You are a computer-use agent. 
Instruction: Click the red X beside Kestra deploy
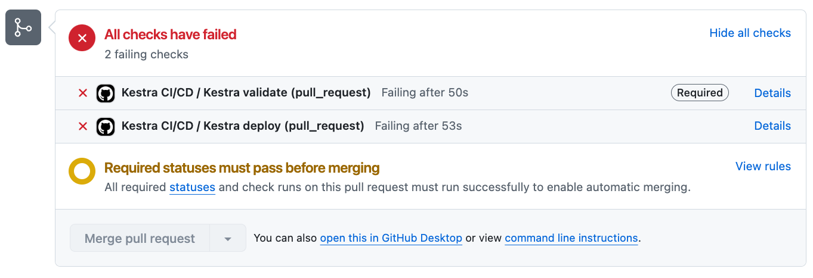point(83,126)
